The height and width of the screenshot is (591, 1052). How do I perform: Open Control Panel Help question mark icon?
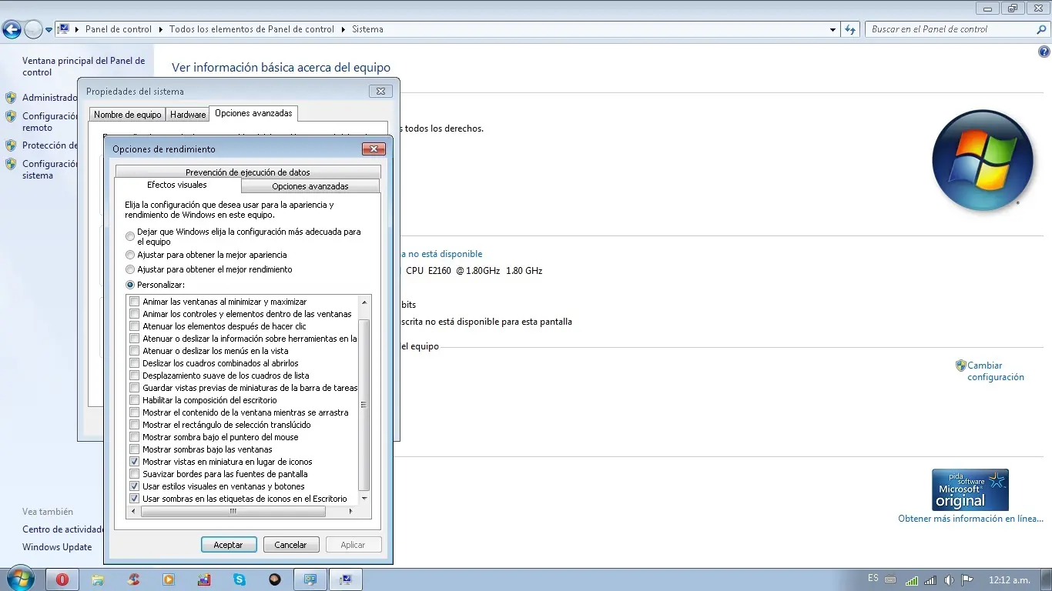(1044, 52)
